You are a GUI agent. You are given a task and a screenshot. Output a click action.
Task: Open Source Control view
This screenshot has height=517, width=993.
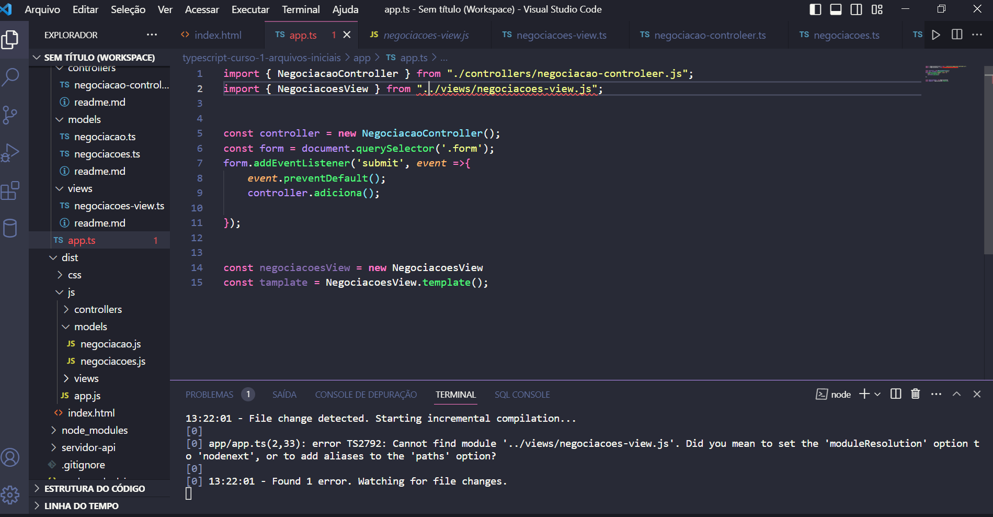[10, 115]
